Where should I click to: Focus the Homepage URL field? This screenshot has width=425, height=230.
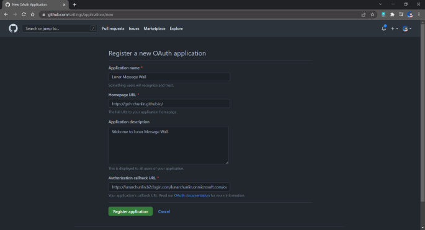click(x=169, y=104)
